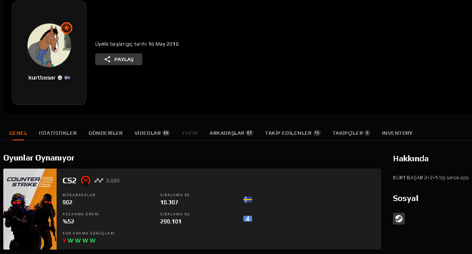
Task: Click the 15 badge on TAKİP EDİLENLER
Action: 317,133
